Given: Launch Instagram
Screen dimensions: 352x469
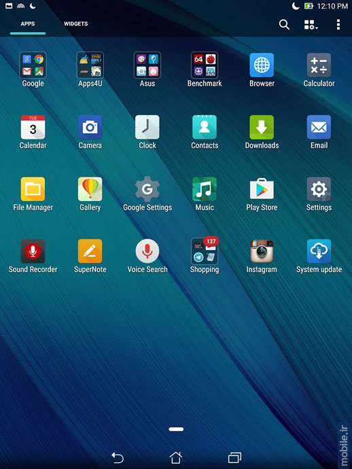Looking at the screenshot, I should click(262, 251).
